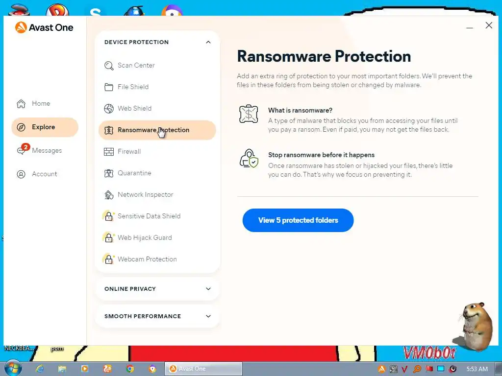Screen dimensions: 502x376
Task: Open Web Shield
Action: pyautogui.click(x=157, y=108)
